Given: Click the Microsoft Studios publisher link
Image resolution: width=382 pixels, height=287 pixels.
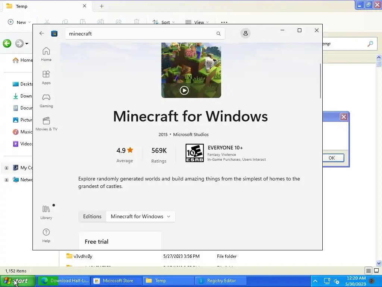Looking at the screenshot, I should pos(191,135).
